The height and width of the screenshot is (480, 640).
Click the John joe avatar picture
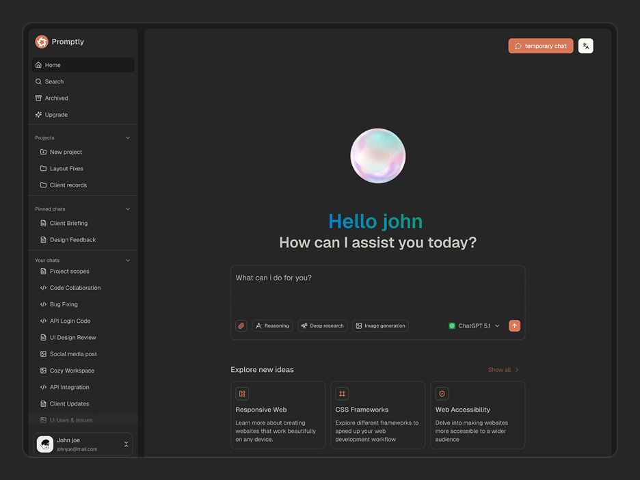[x=45, y=444]
